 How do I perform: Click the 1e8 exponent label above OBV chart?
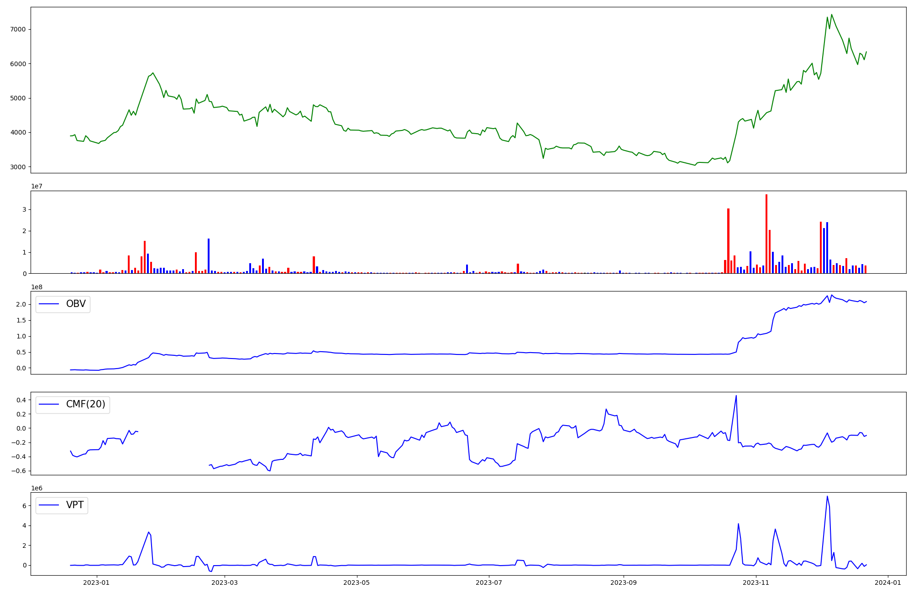(37, 287)
